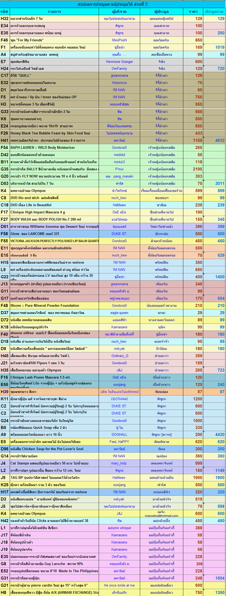The height and width of the screenshot is (596, 226).
Task: Select the price cell 559
Action: coord(193,248)
